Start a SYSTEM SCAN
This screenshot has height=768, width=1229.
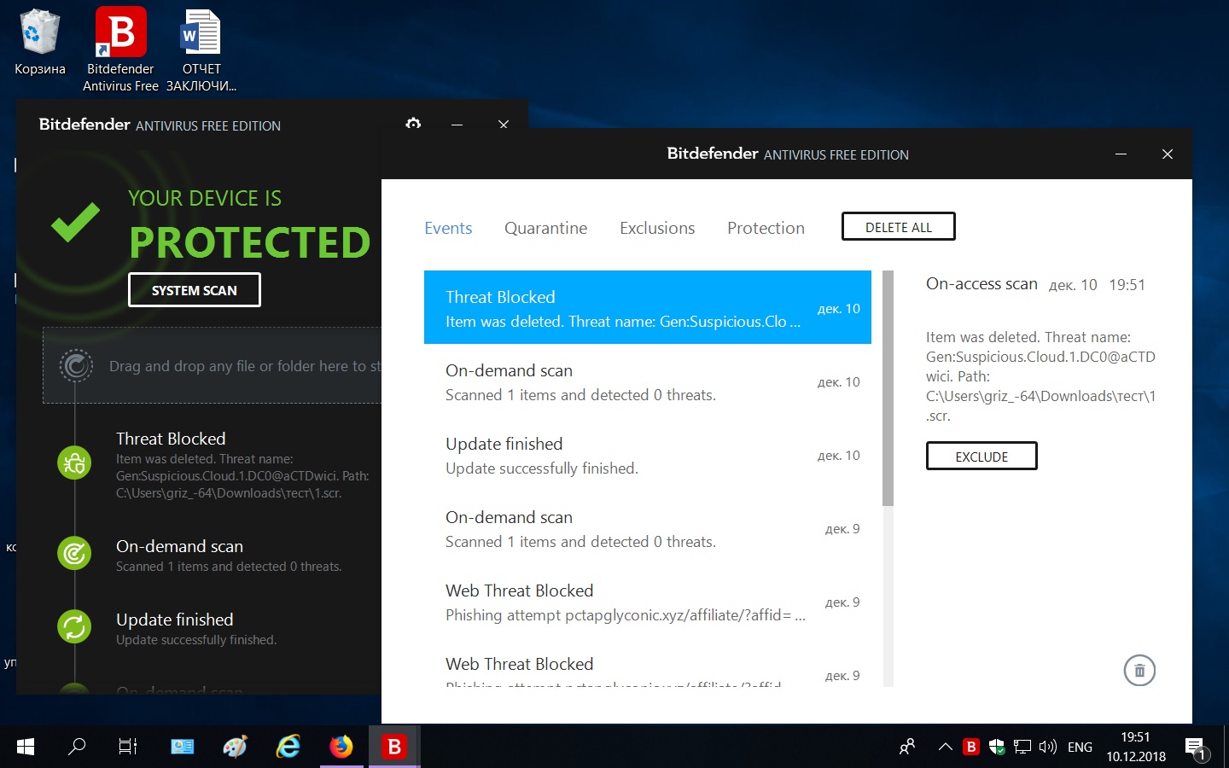194,290
